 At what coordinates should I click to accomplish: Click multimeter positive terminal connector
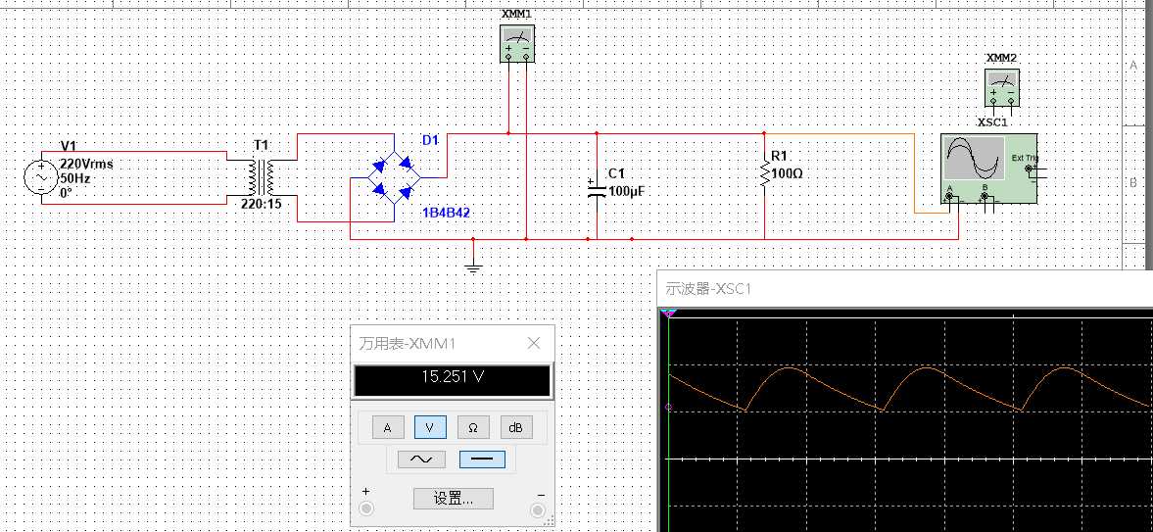pos(366,509)
